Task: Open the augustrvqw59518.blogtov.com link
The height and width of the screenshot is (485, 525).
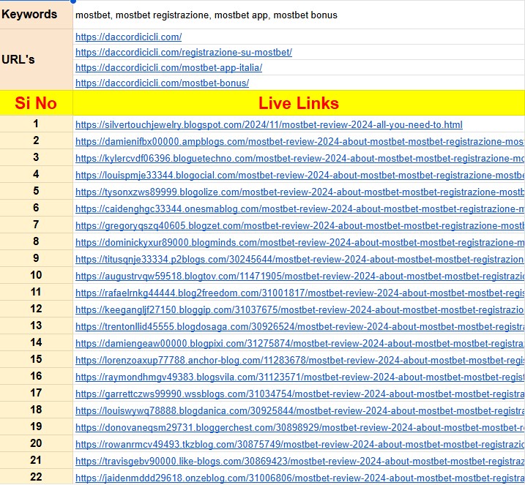Action: 299,277
